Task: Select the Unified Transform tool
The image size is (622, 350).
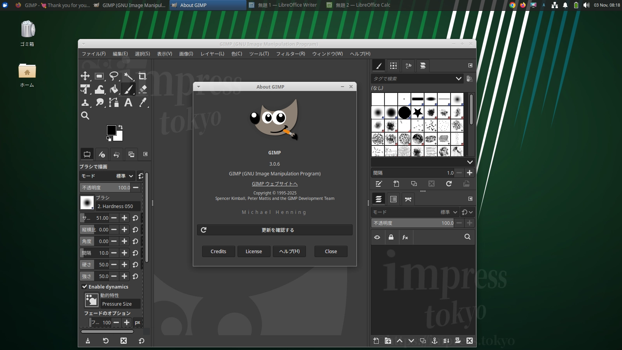Action: pos(85,89)
